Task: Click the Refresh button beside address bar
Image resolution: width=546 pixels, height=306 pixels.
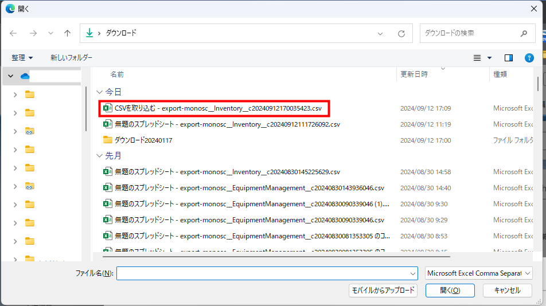Action: [401, 33]
